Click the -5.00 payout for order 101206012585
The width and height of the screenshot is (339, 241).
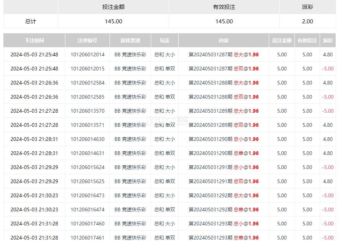(328, 97)
